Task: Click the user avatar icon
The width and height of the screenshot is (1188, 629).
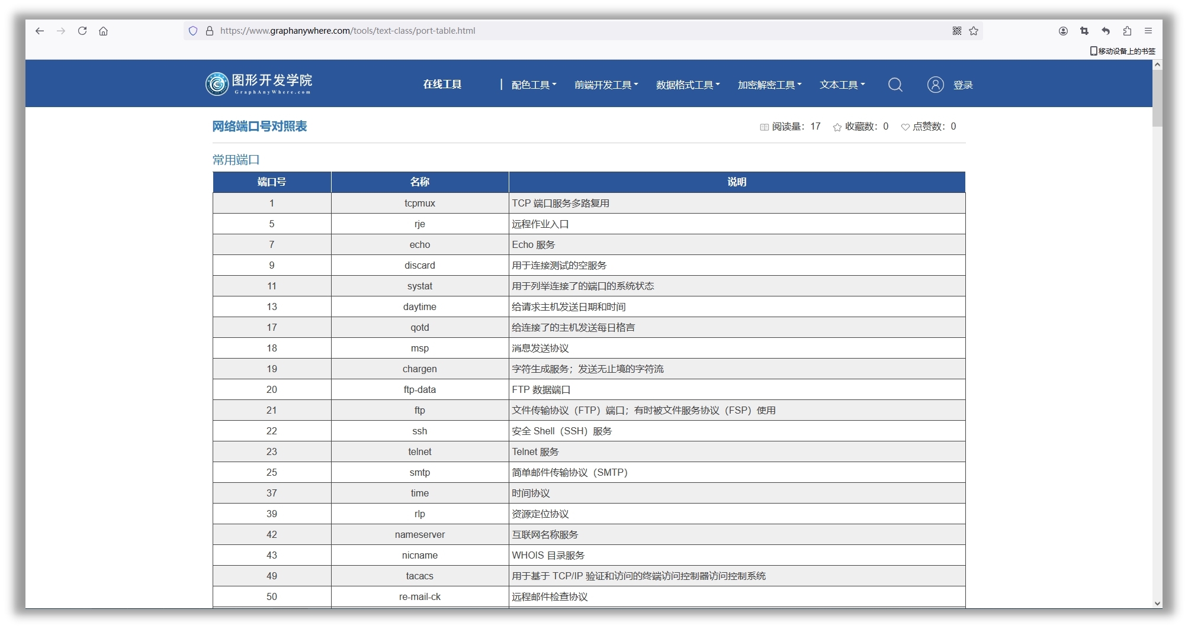Action: pos(936,85)
